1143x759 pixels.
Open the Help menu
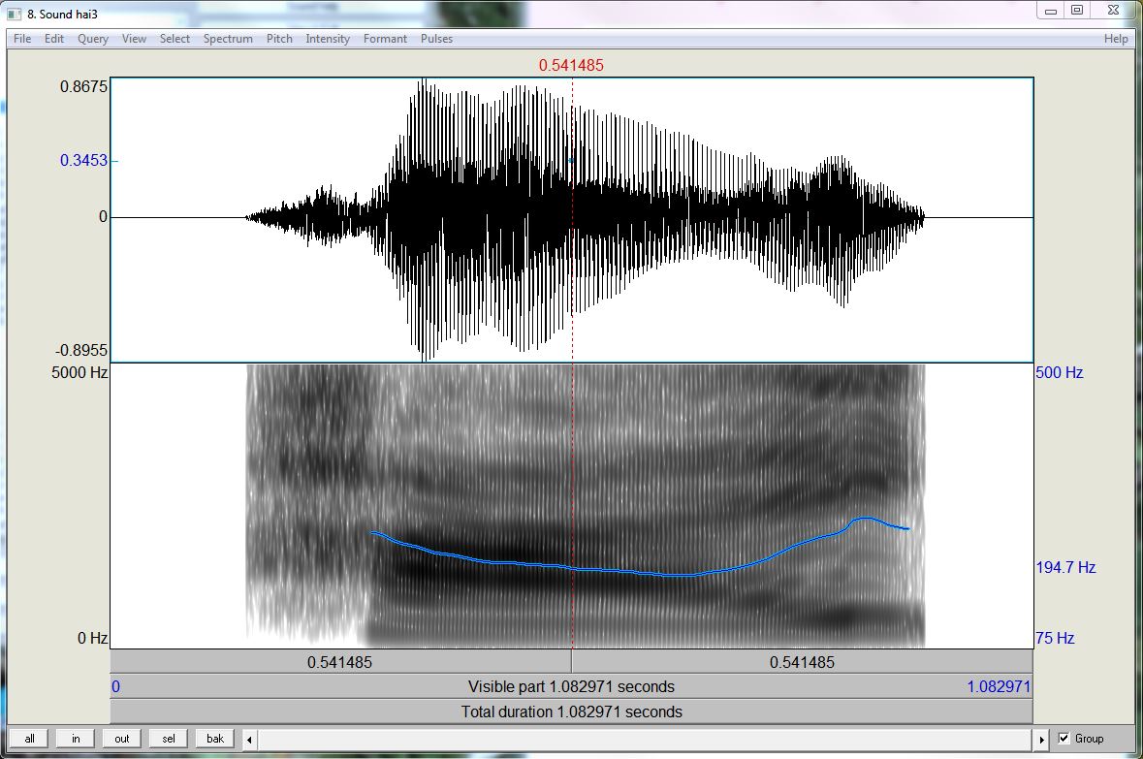point(1116,39)
